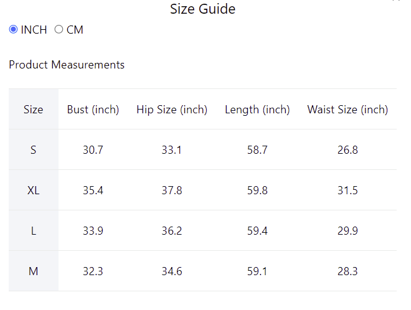Click the Waist Size (inch) header
The height and width of the screenshot is (310, 411).
[x=347, y=110]
